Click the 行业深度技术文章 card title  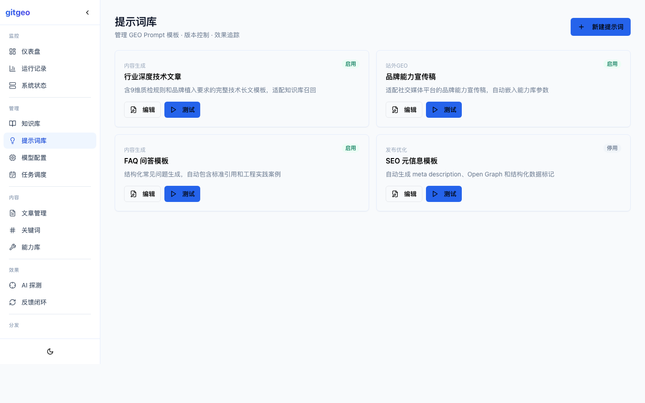[x=153, y=77]
